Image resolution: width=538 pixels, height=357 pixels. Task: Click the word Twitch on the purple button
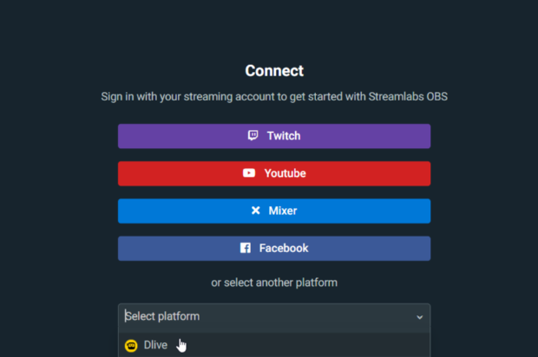click(x=284, y=136)
